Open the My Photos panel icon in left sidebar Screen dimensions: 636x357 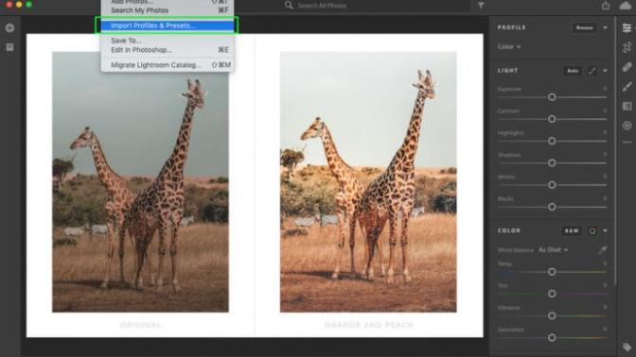(9, 47)
